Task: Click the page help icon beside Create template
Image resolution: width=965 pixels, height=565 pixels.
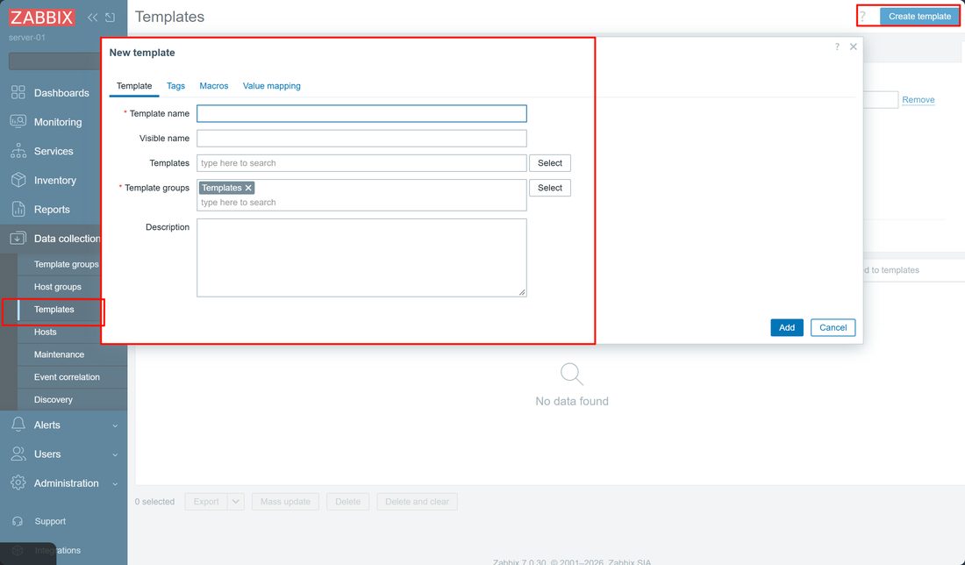Action: 863,17
